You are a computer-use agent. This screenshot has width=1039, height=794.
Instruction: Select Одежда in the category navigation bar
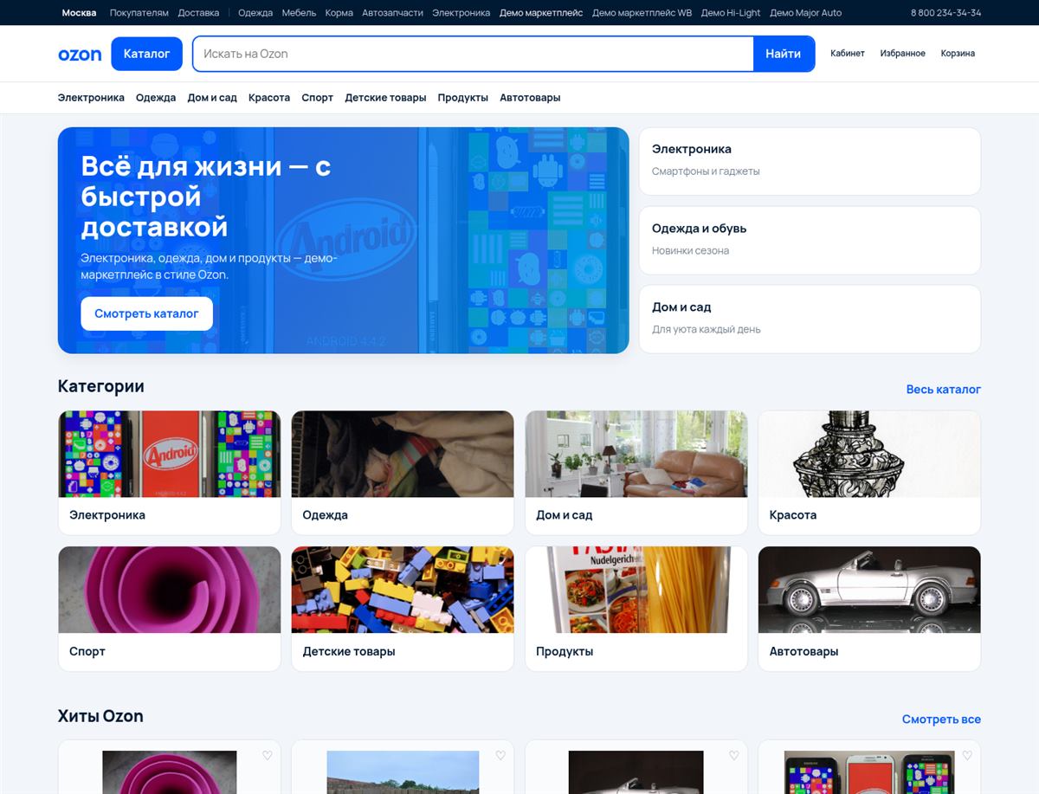156,98
